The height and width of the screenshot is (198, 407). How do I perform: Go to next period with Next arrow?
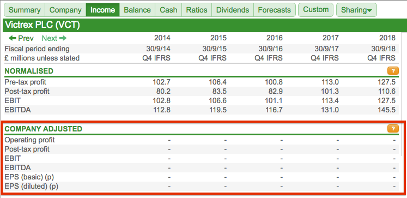click(x=54, y=39)
